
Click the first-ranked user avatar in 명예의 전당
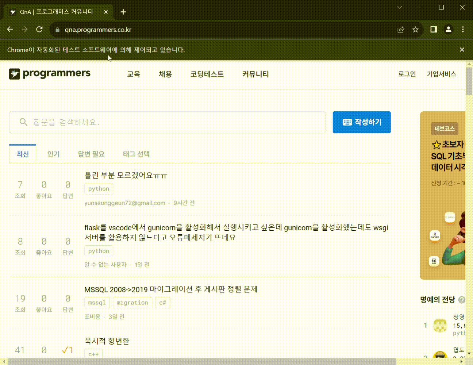click(440, 325)
